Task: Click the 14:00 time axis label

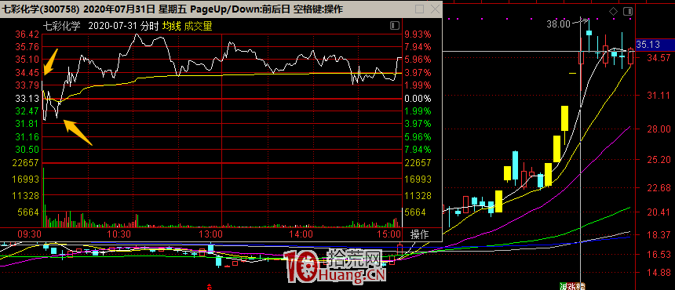Action: pos(301,234)
